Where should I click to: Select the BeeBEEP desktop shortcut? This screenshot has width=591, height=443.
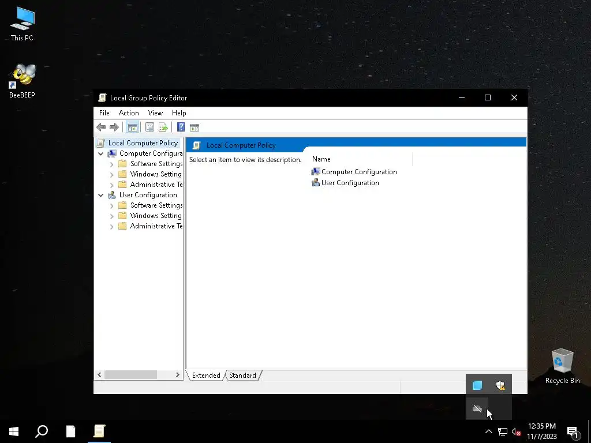23,81
